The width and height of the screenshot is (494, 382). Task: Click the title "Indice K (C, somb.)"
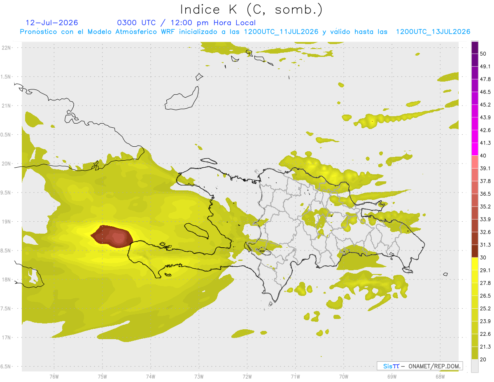pyautogui.click(x=251, y=9)
